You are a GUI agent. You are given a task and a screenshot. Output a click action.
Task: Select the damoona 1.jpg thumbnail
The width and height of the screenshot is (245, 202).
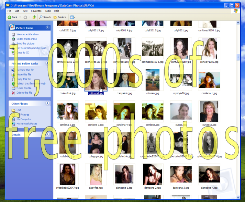pos(124,174)
